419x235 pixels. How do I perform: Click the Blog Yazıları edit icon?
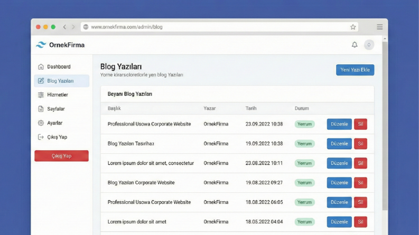pos(41,81)
